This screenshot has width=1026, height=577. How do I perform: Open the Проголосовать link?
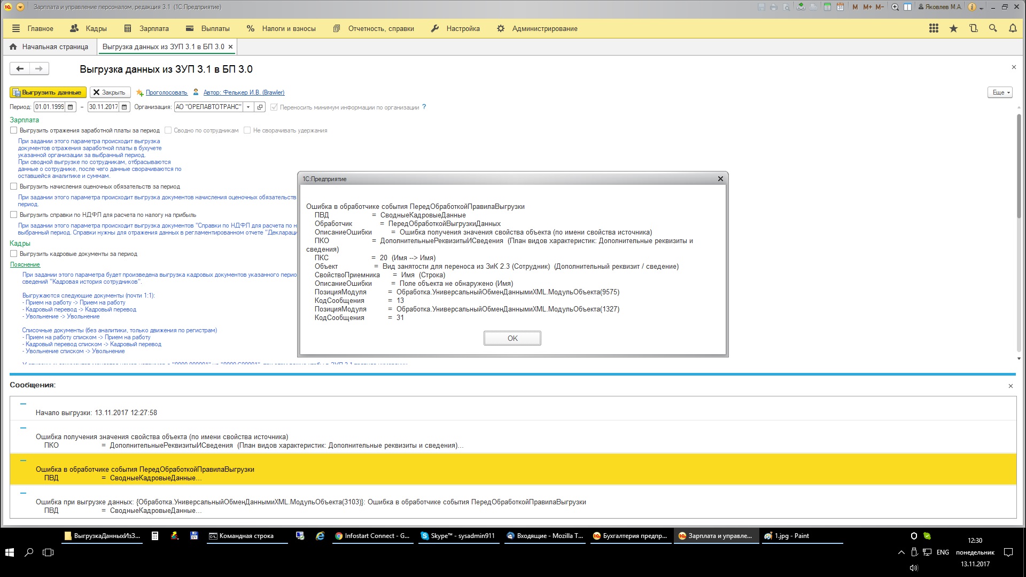166,92
